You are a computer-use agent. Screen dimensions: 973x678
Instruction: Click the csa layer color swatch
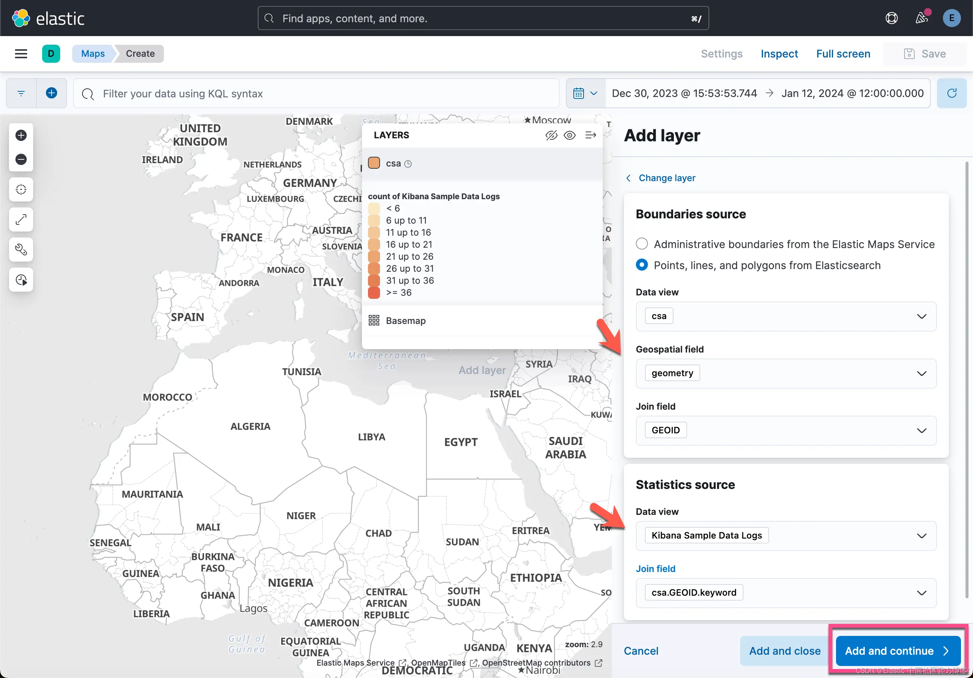tap(374, 163)
